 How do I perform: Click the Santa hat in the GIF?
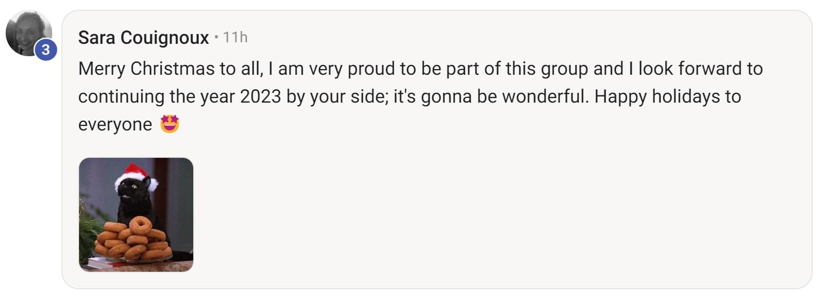[x=134, y=176]
